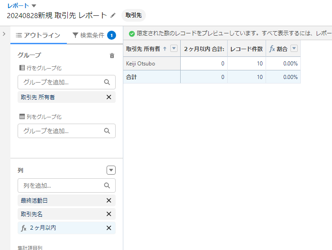This screenshot has width=332, height=250.
Task: Click fx icon in 割合 column header
Action: (272, 49)
